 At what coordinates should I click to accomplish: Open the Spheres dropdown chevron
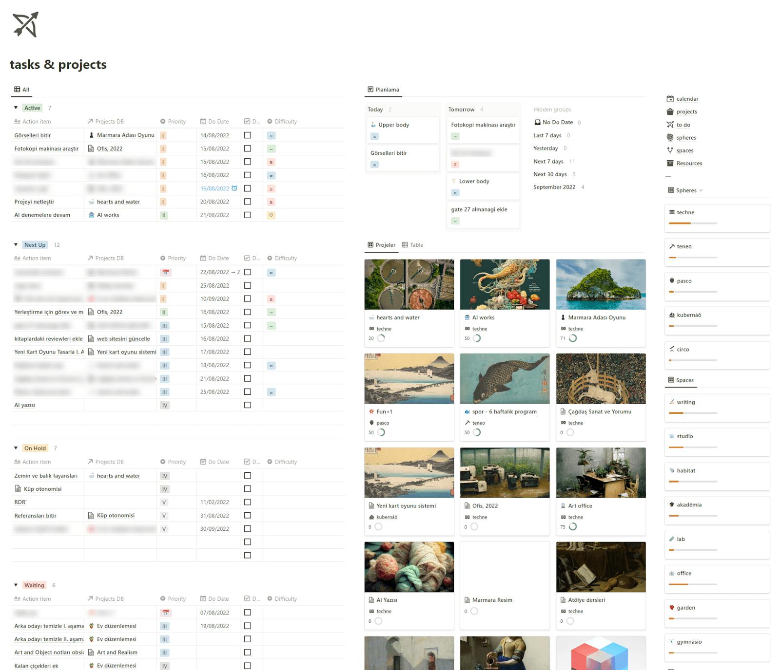[701, 190]
